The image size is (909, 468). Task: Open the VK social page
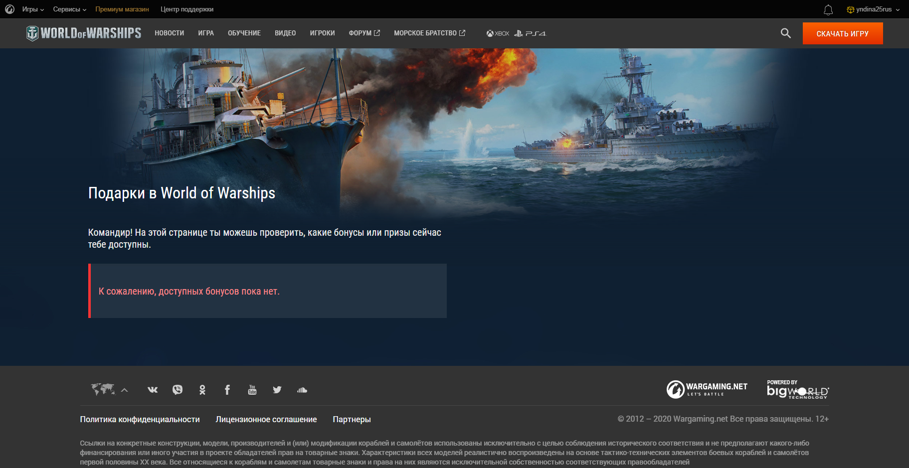pos(153,390)
